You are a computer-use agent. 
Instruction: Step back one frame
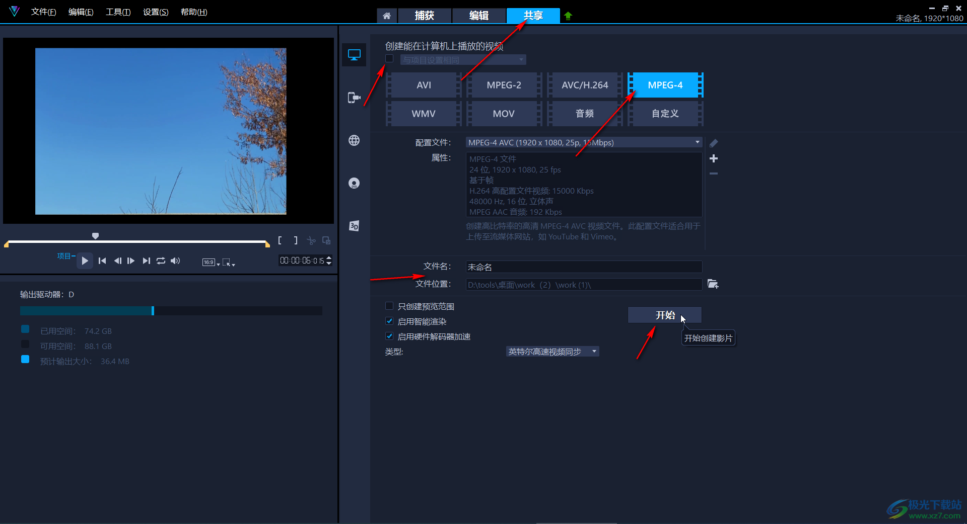[x=117, y=260]
